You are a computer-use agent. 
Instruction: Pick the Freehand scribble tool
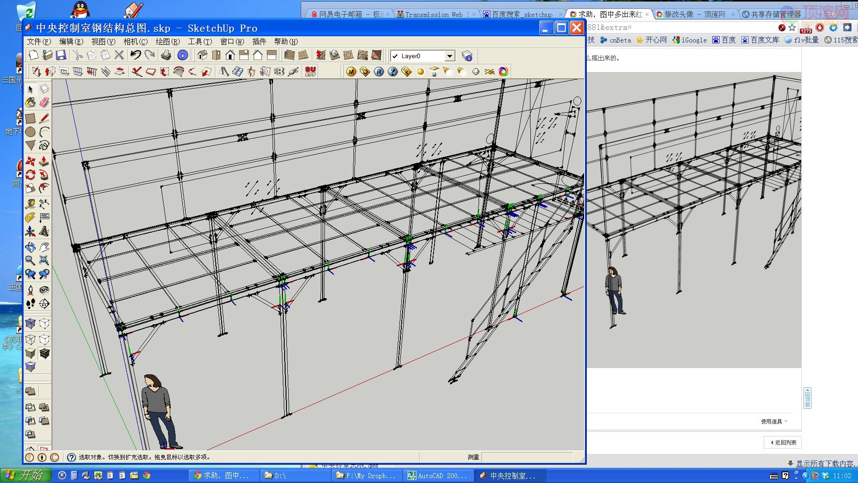(44, 145)
